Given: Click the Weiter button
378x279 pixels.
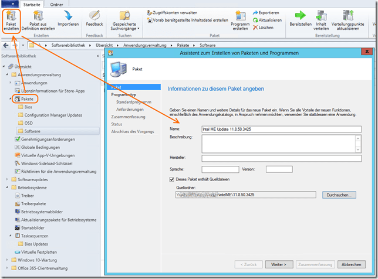Looking at the screenshot, I should (x=282, y=264).
